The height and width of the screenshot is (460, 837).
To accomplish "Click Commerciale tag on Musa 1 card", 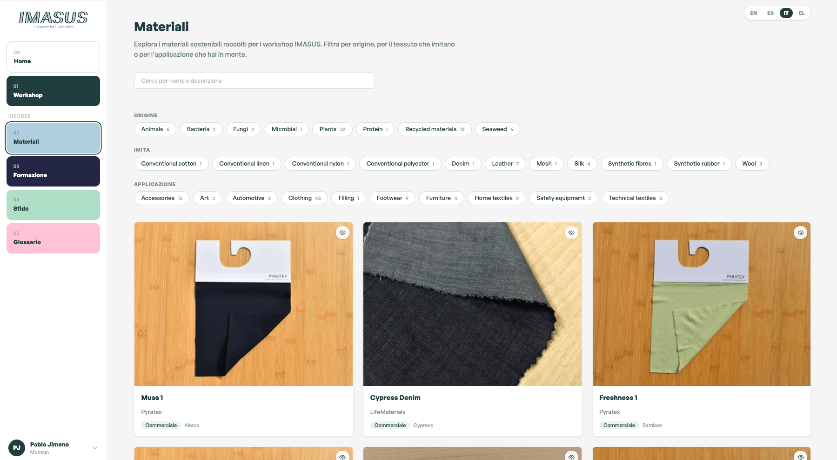I will click(x=161, y=425).
